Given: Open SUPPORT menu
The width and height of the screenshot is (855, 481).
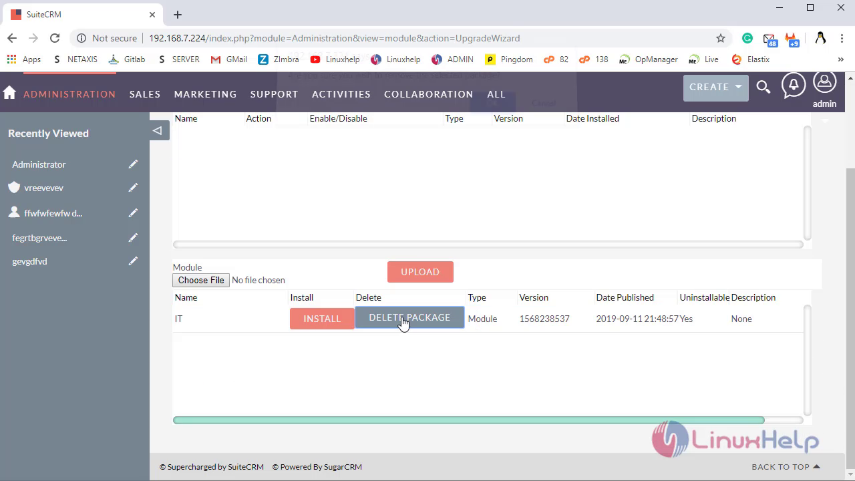Looking at the screenshot, I should (274, 94).
